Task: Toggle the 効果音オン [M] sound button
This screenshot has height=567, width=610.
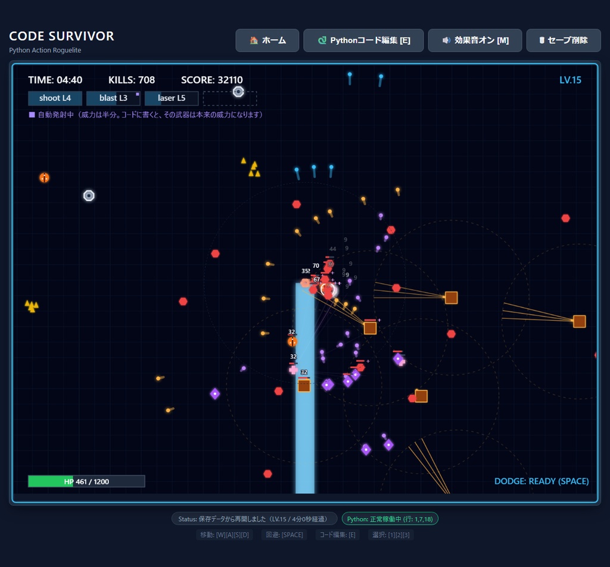Action: point(475,40)
